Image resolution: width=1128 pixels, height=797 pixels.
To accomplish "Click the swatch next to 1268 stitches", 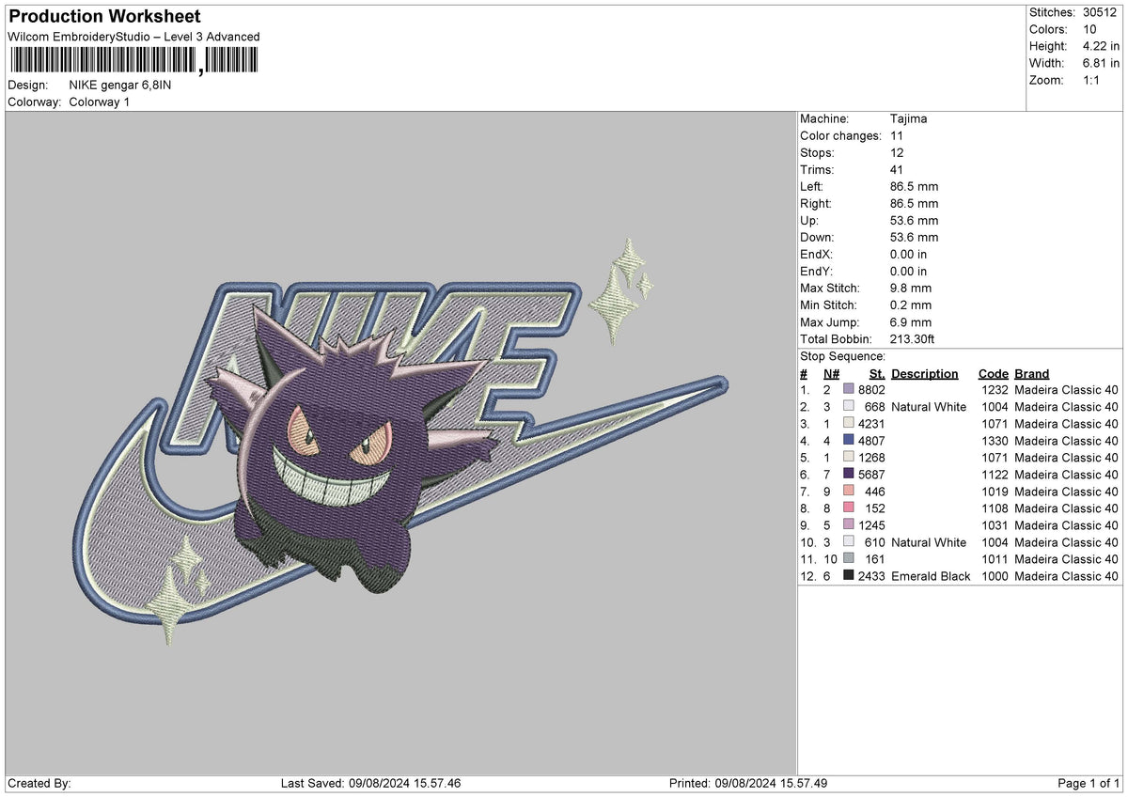I will click(849, 458).
